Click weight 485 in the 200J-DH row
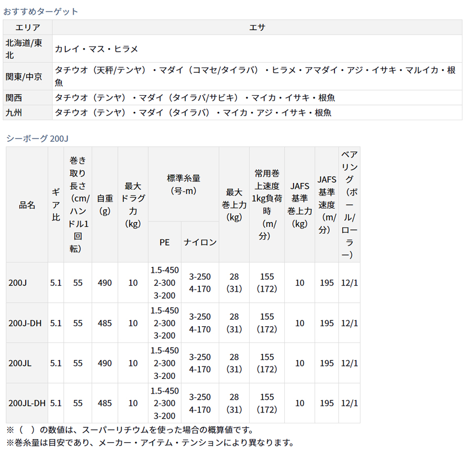This screenshot has height=449, width=471. point(105,323)
